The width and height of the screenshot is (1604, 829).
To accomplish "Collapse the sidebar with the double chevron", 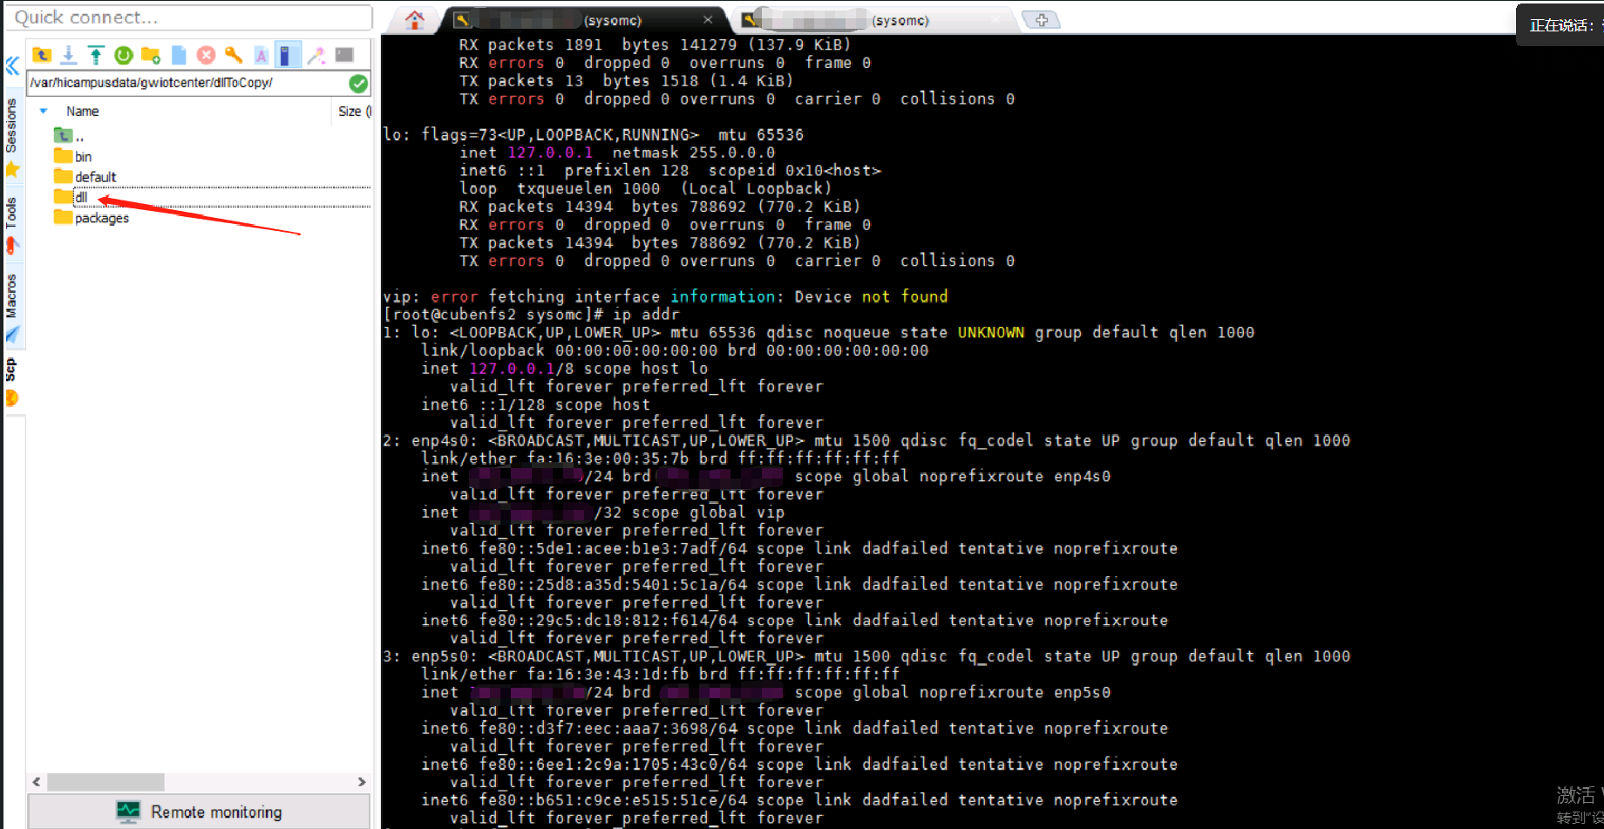I will [x=12, y=65].
